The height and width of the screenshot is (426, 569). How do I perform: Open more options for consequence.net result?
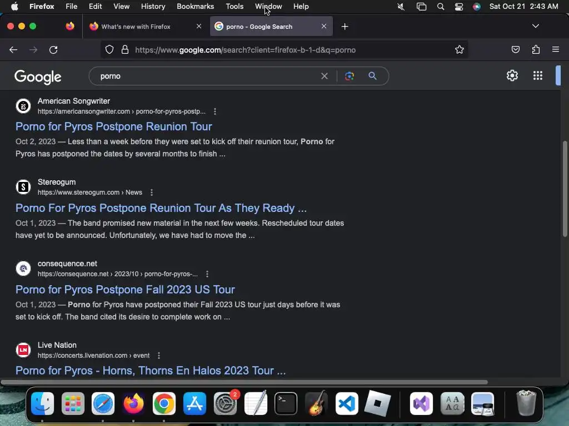click(x=207, y=274)
